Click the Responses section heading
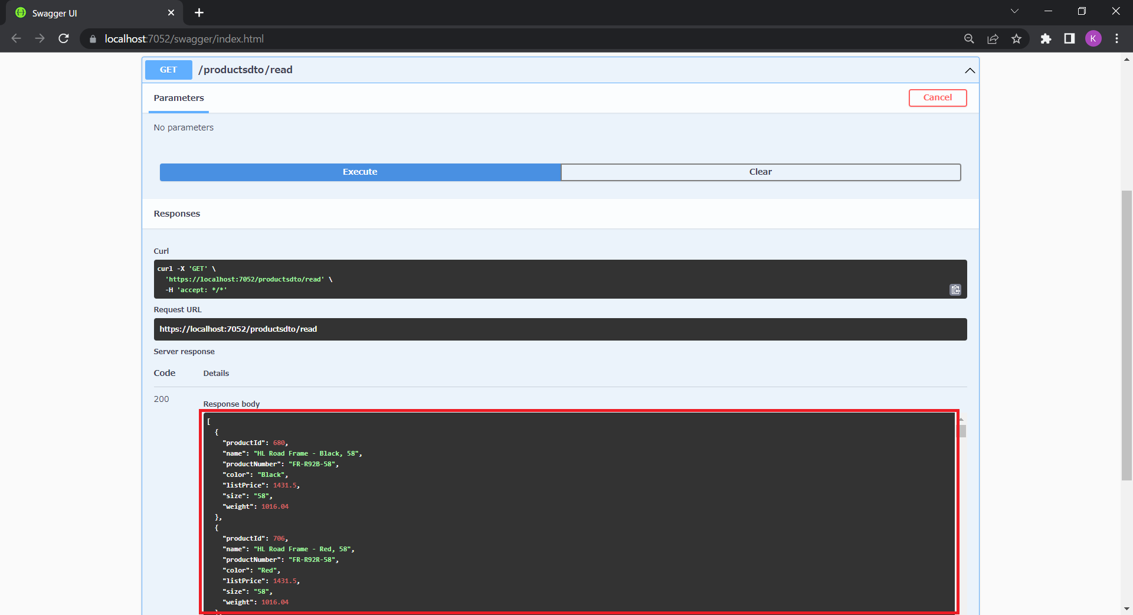This screenshot has width=1133, height=615. tap(177, 214)
